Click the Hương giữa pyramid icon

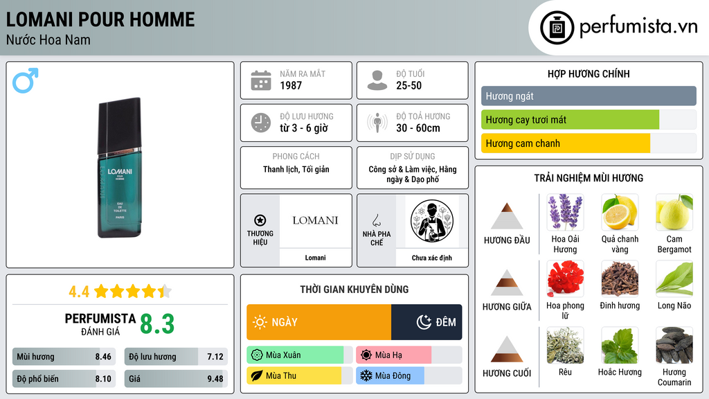507,283
